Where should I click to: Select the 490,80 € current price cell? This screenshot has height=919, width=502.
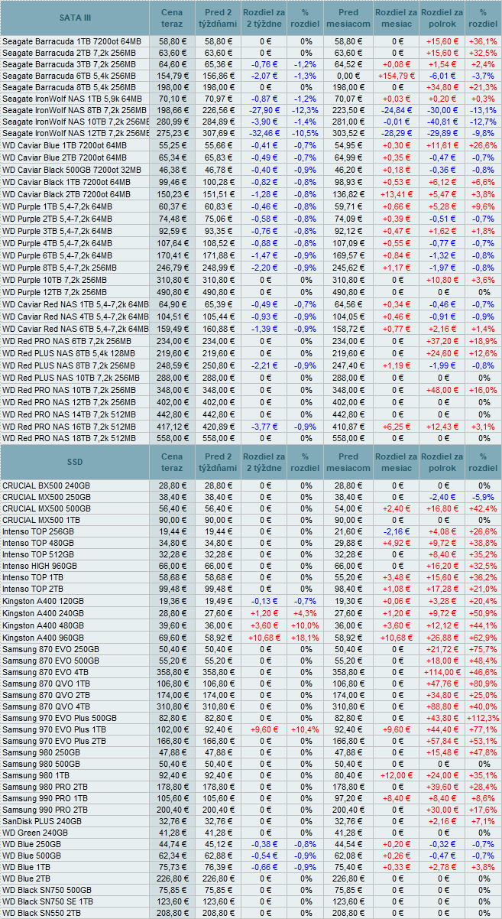[x=173, y=291]
